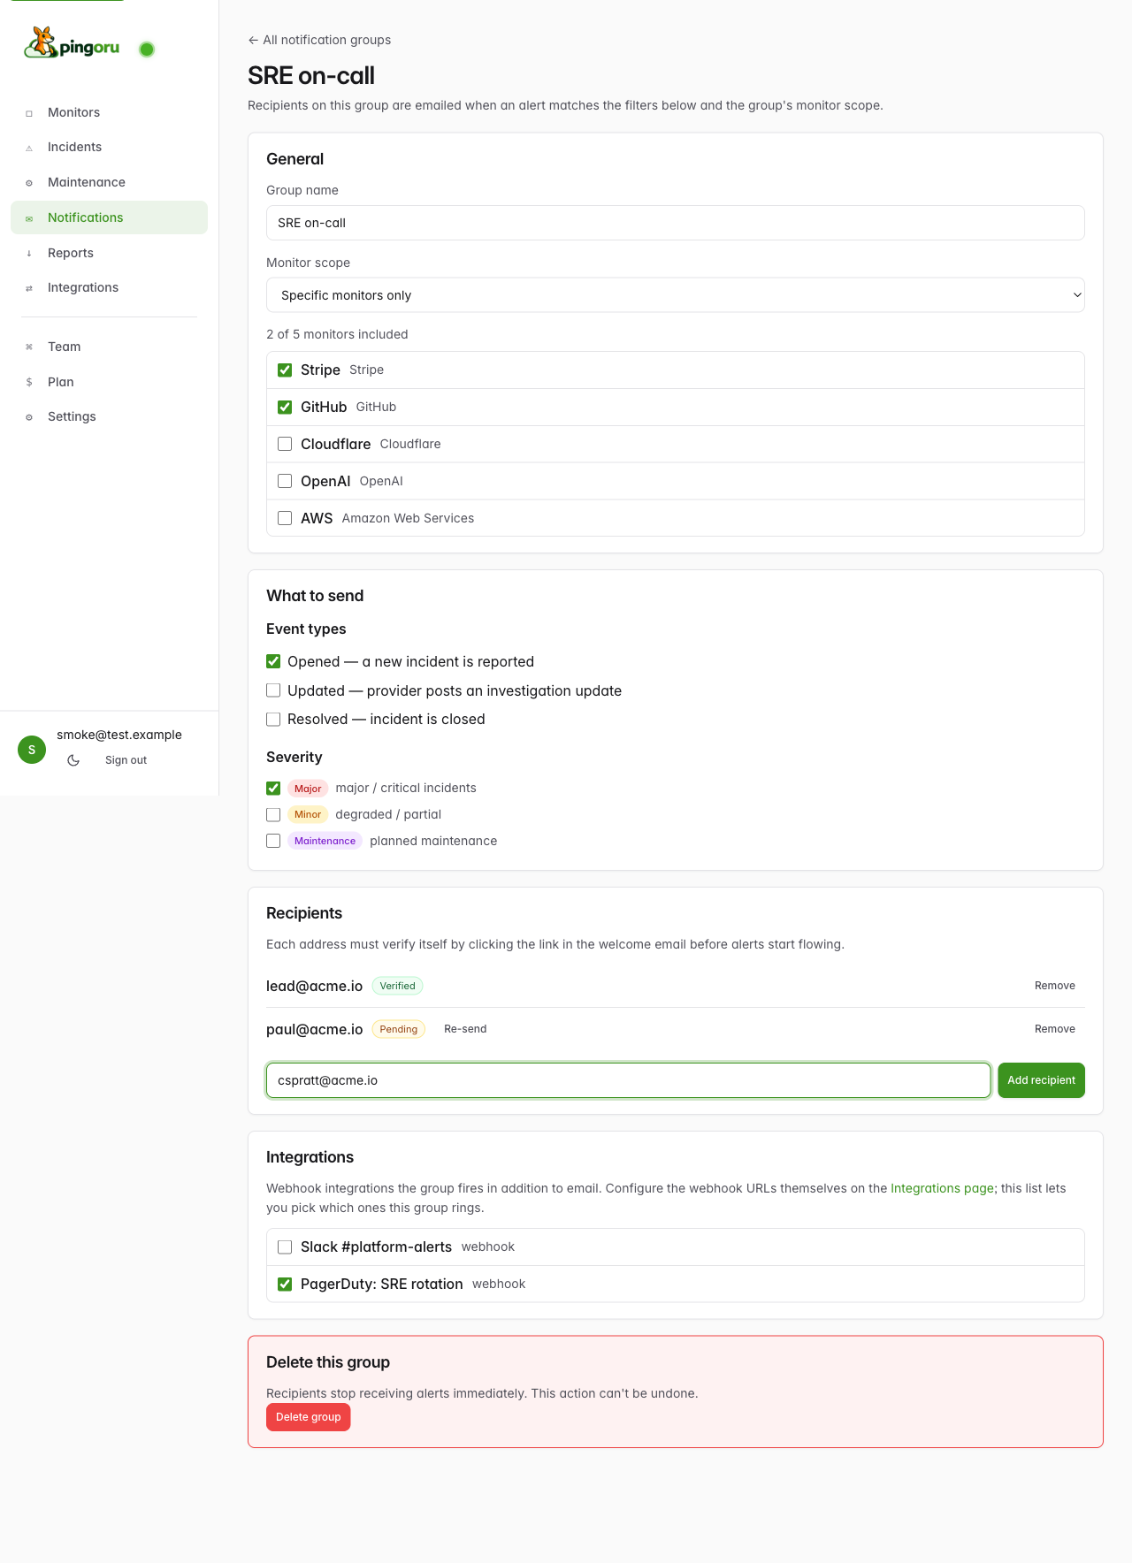Open the Team page
1132x1563 pixels.
tap(109, 347)
